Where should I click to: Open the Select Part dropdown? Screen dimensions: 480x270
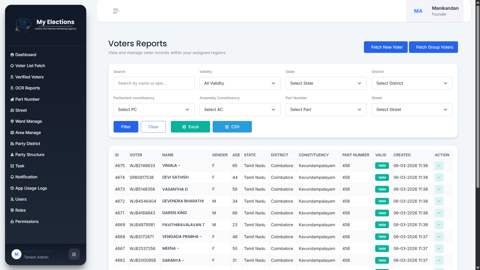326,109
